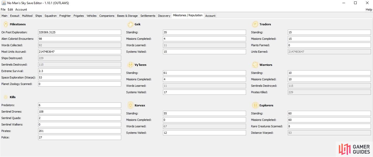Click the Predators kills field
Screen dimensions: 373x157
click(x=80, y=105)
